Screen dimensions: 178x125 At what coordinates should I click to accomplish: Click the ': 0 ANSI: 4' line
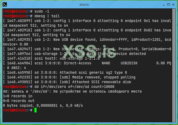(x=14, y=68)
